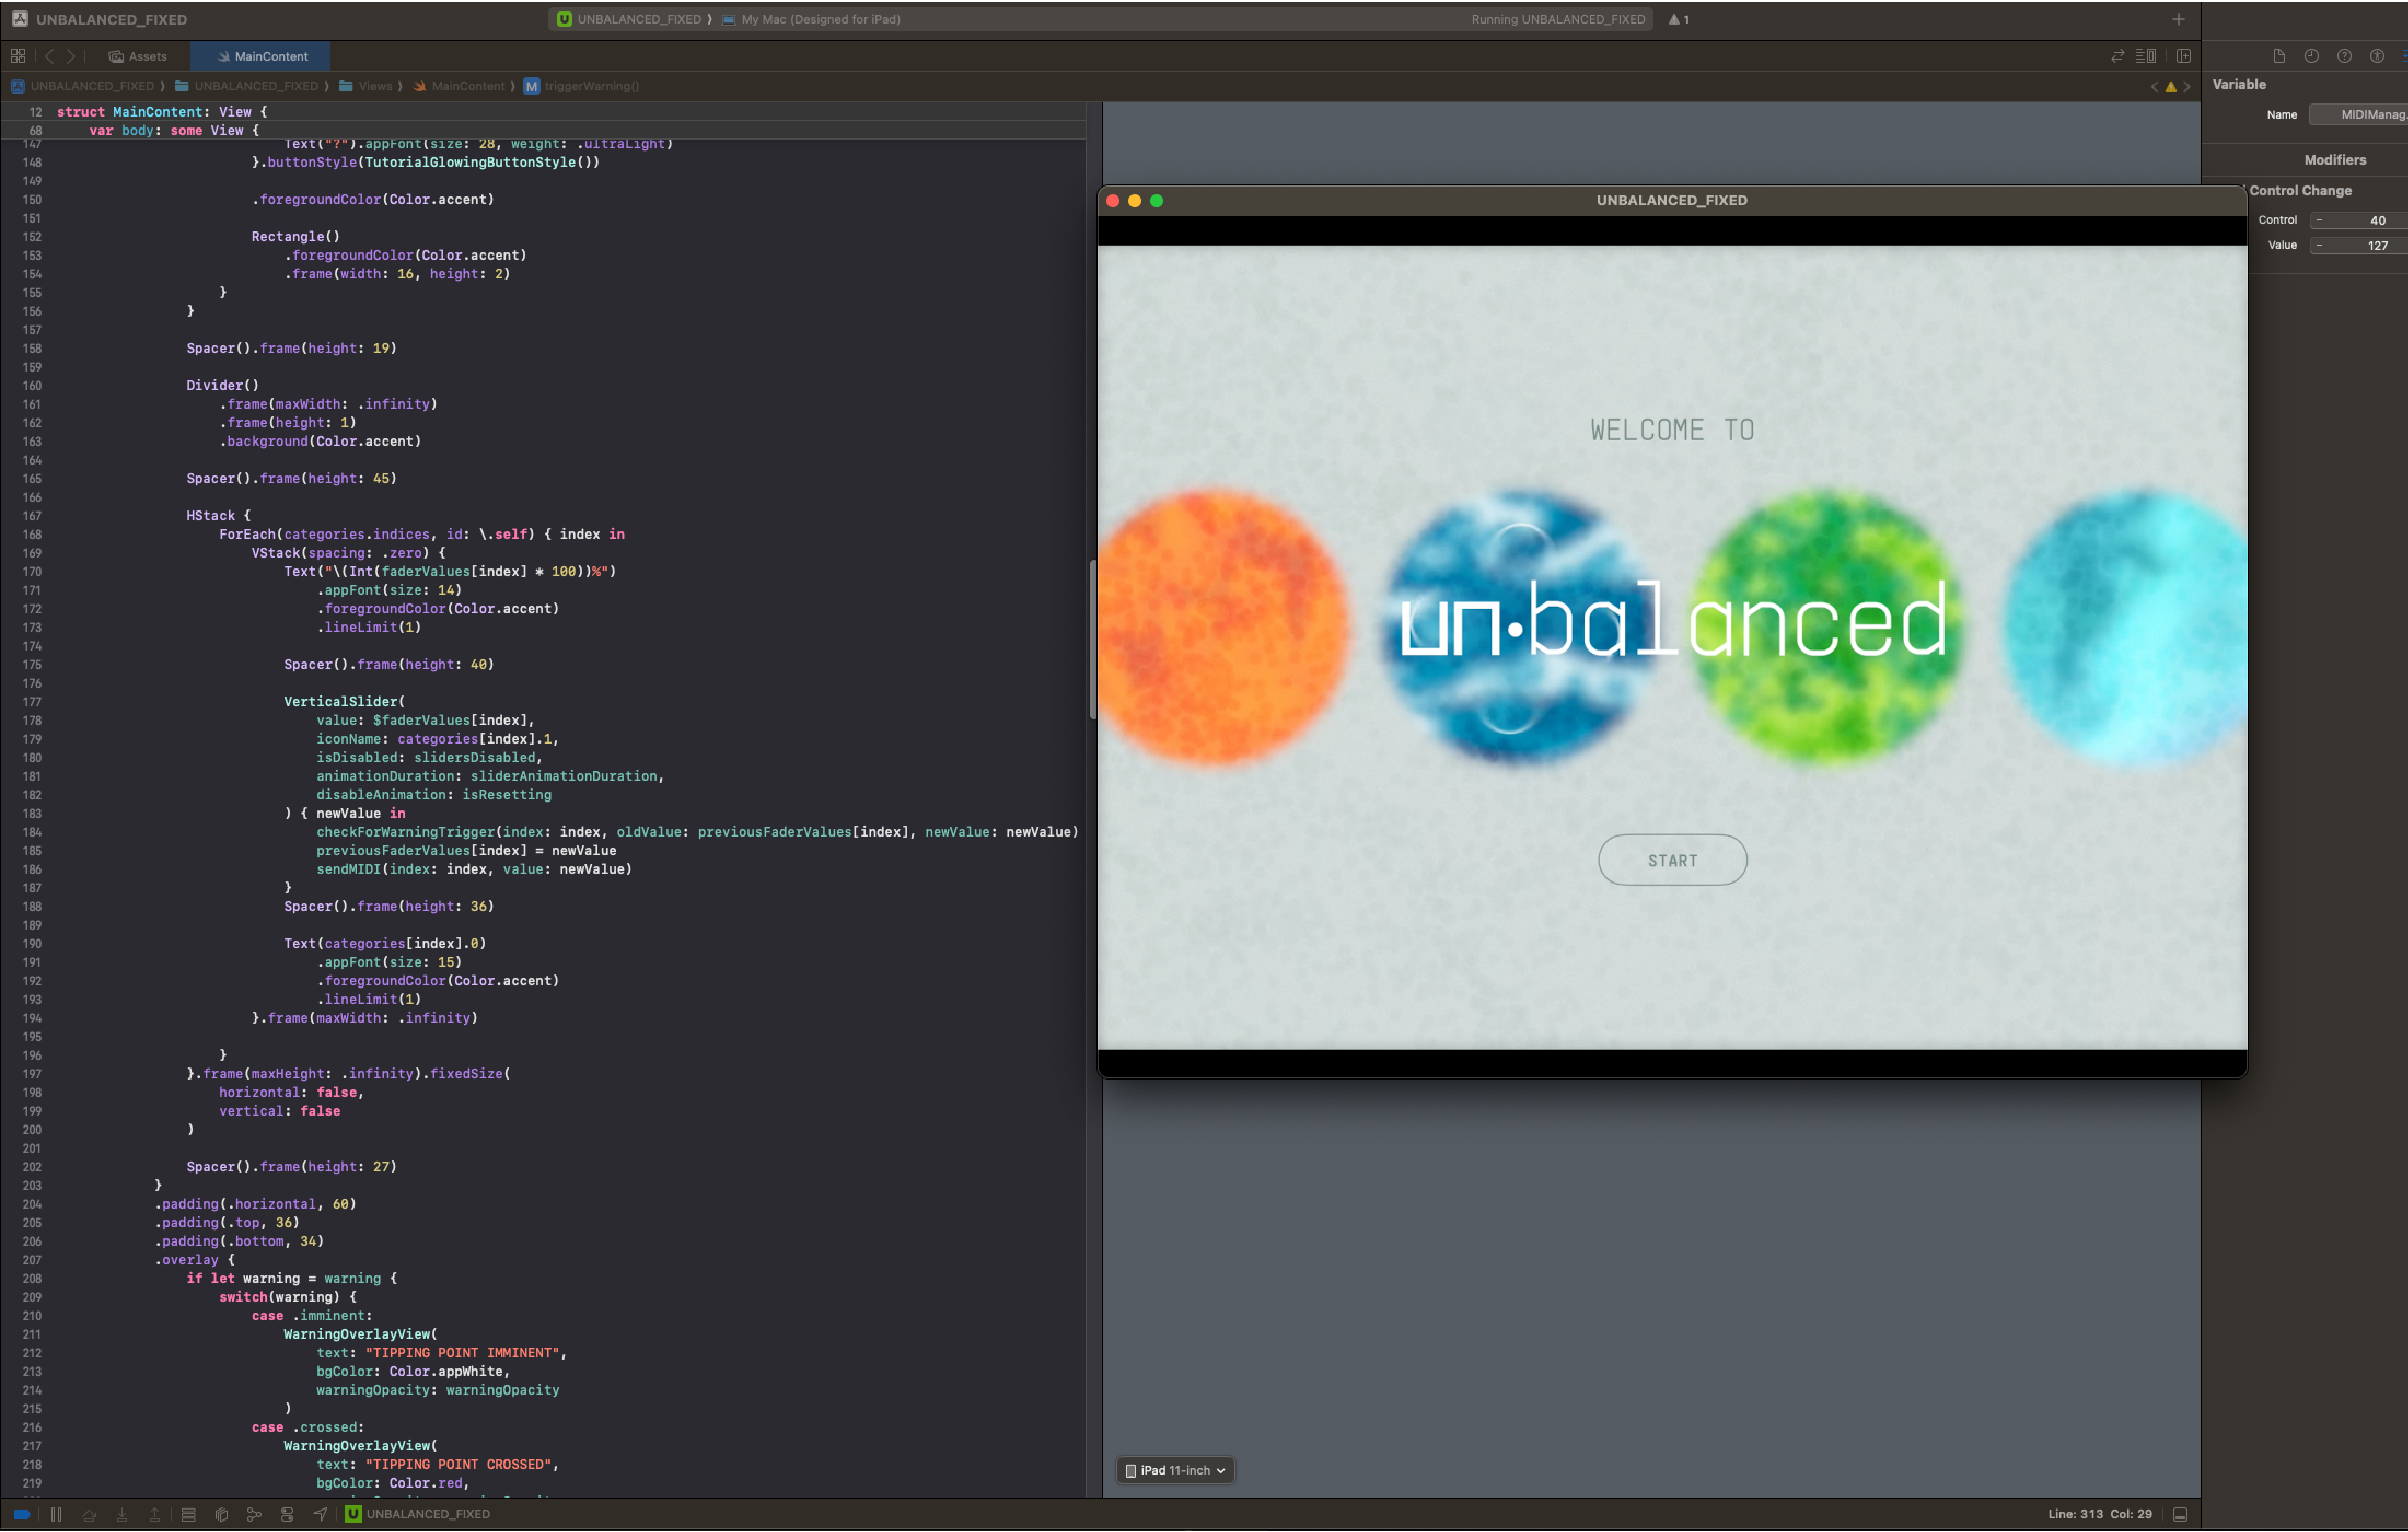Viewport: 2408px width, 1532px height.
Task: Click the MIDIManag... Name field
Action: pyautogui.click(x=2365, y=115)
